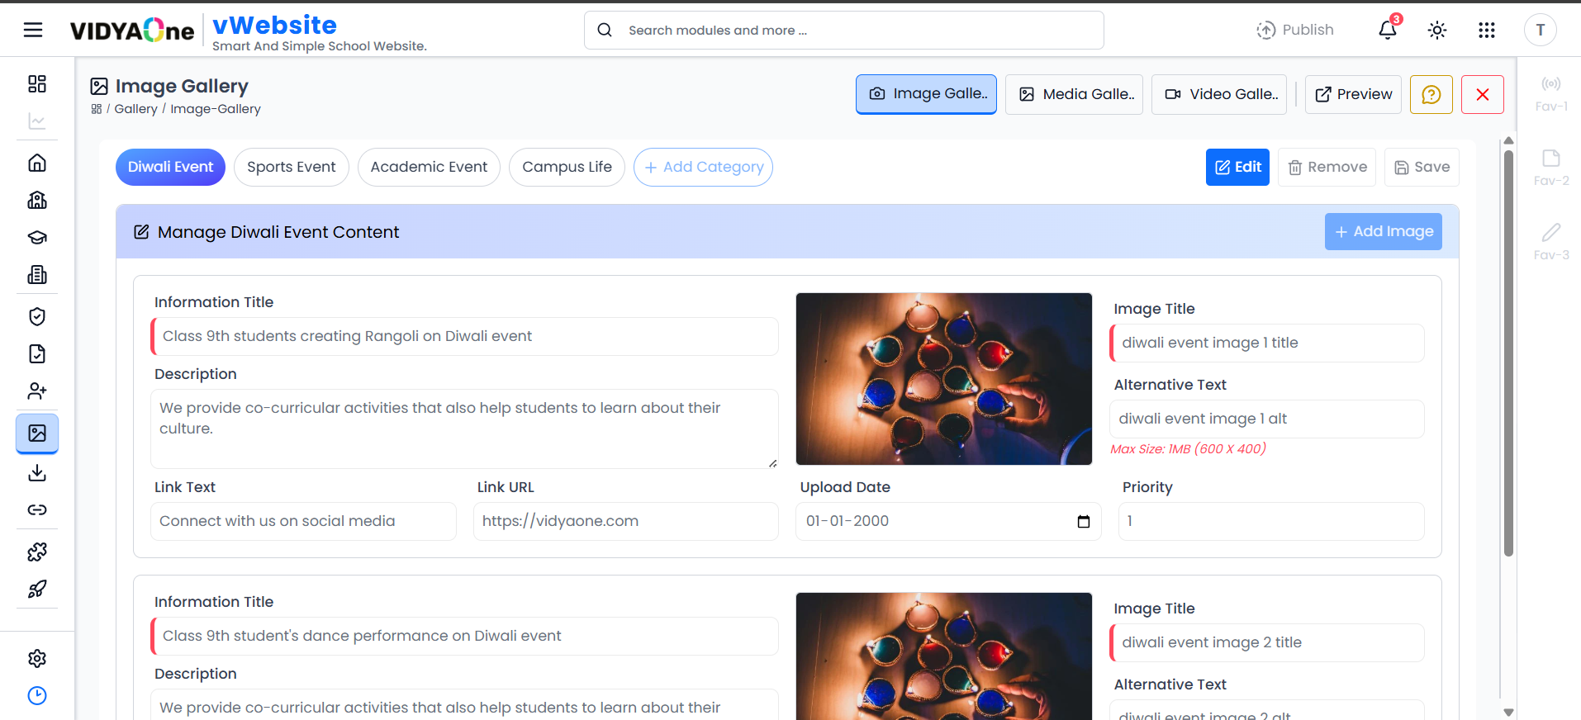The height and width of the screenshot is (720, 1581).
Task: Open the school building sidebar icon
Action: pyautogui.click(x=37, y=200)
